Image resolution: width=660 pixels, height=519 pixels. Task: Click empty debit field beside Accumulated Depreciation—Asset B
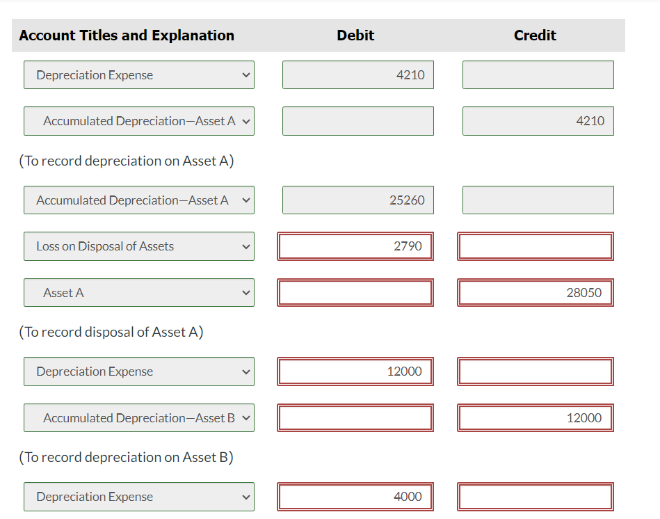tap(355, 418)
